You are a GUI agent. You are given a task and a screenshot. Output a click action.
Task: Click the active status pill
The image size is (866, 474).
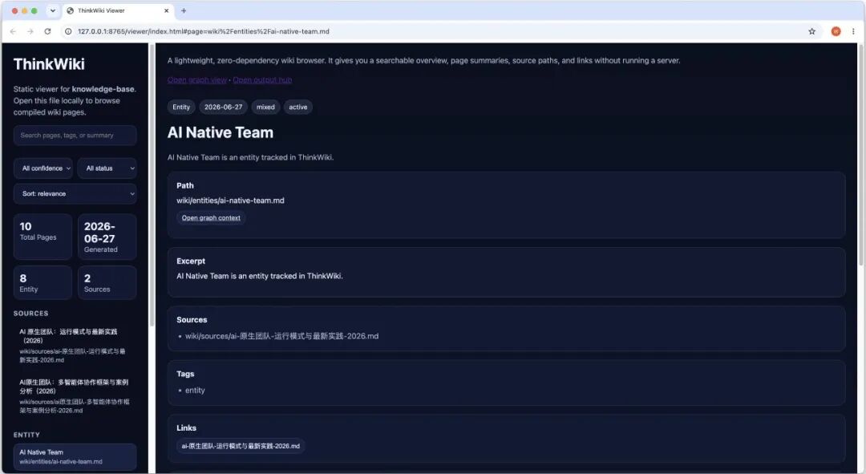(x=298, y=107)
